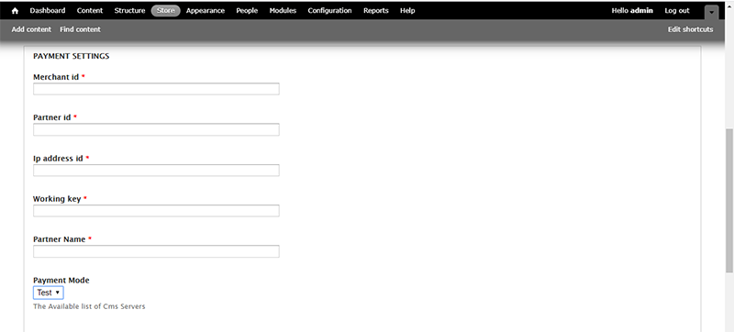734x332 pixels.
Task: Click the vertical page scrollbar
Action: click(729, 200)
